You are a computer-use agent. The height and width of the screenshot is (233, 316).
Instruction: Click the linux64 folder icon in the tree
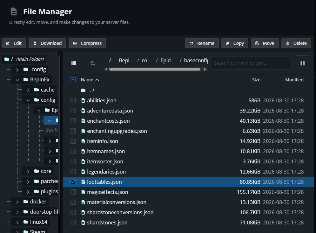click(26, 222)
